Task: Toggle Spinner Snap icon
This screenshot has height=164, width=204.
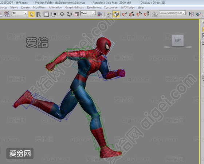Action: (146, 14)
